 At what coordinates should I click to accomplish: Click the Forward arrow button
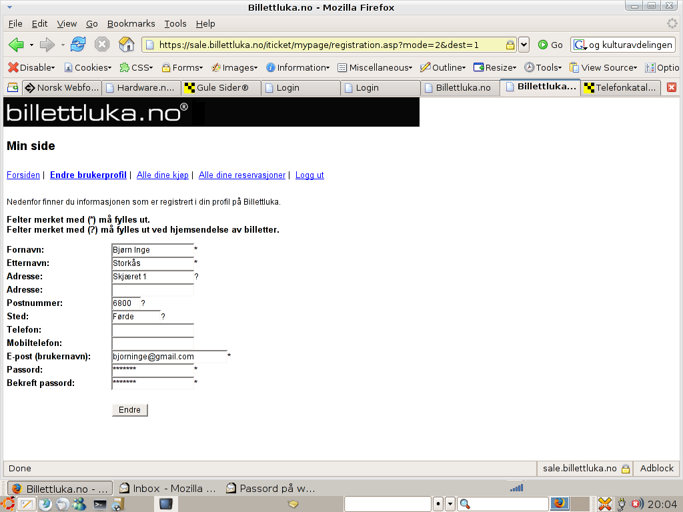47,45
